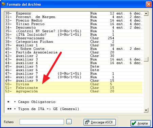Screen dimensions: 153x128
Task: Click the '12 ent. 6 dec.' value of Espesor
Action: point(126,13)
